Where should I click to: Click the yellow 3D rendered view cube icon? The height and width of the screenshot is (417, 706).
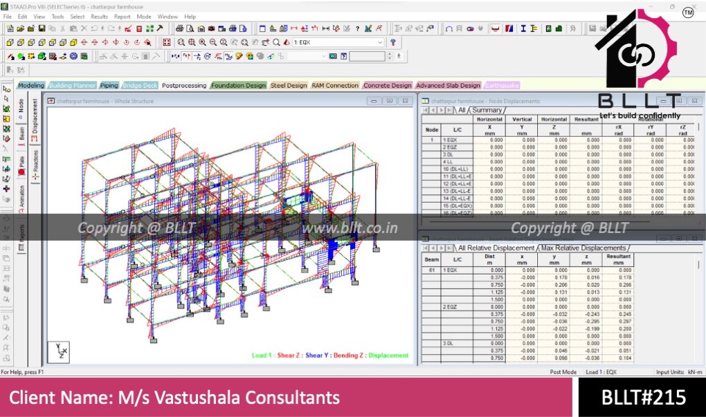tap(73, 42)
